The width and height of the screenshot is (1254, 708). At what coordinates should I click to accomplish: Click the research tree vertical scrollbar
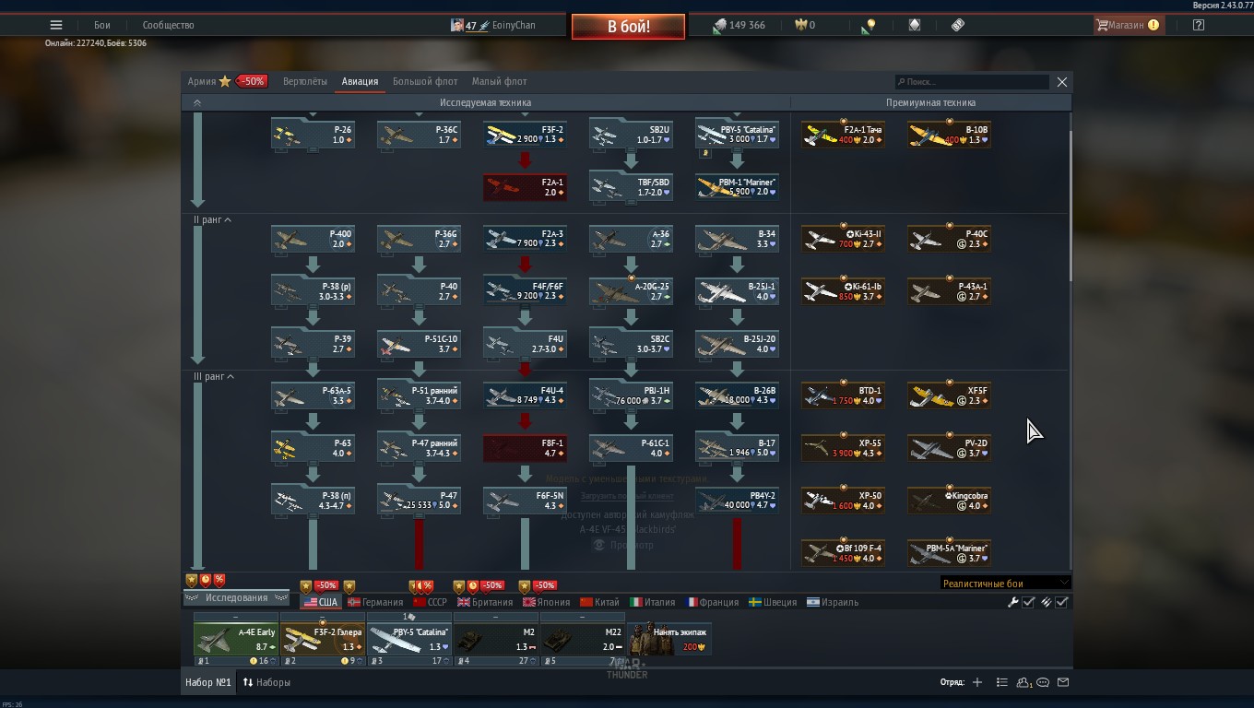pyautogui.click(x=1071, y=206)
